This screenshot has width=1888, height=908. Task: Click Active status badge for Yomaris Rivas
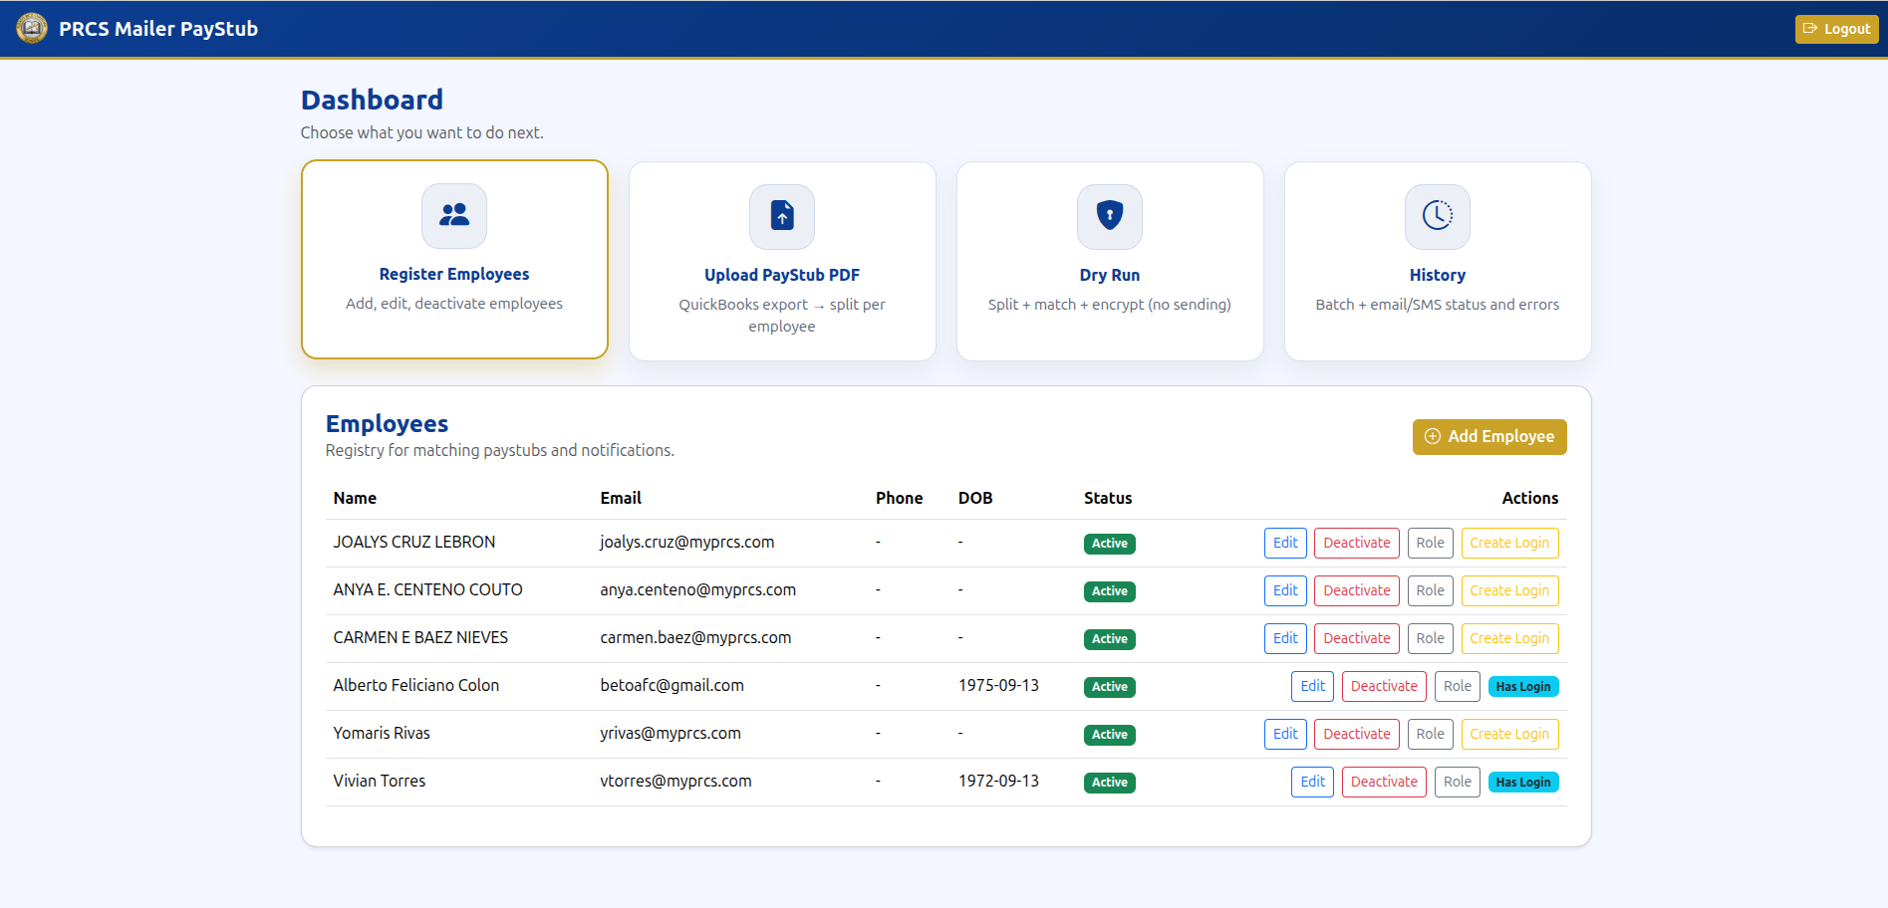1110,735
